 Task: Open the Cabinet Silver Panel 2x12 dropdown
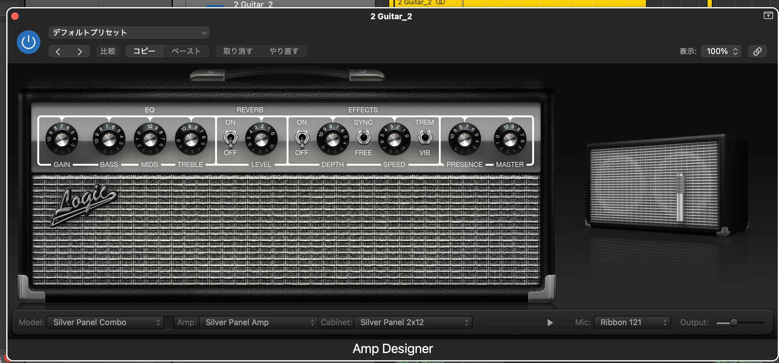[x=413, y=322]
